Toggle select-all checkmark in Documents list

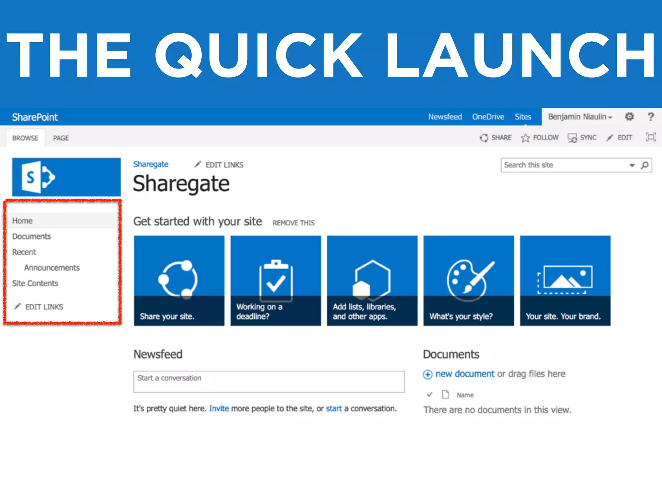coord(430,394)
